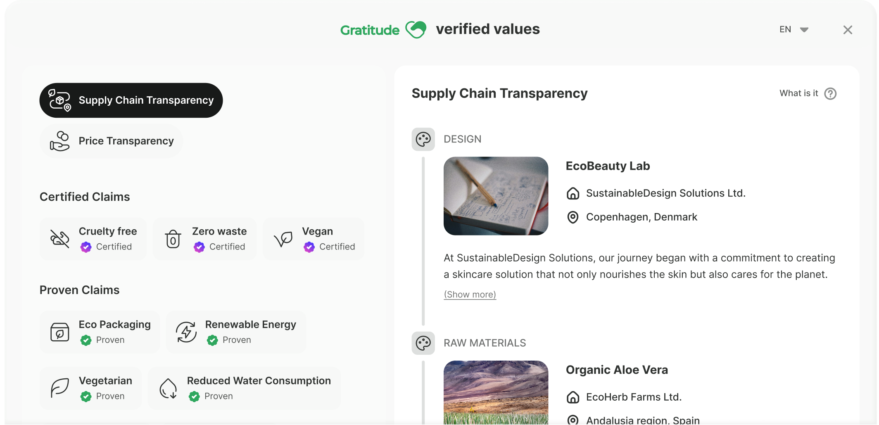The height and width of the screenshot is (425, 879).
Task: Click the What is it help icon
Action: click(x=830, y=94)
